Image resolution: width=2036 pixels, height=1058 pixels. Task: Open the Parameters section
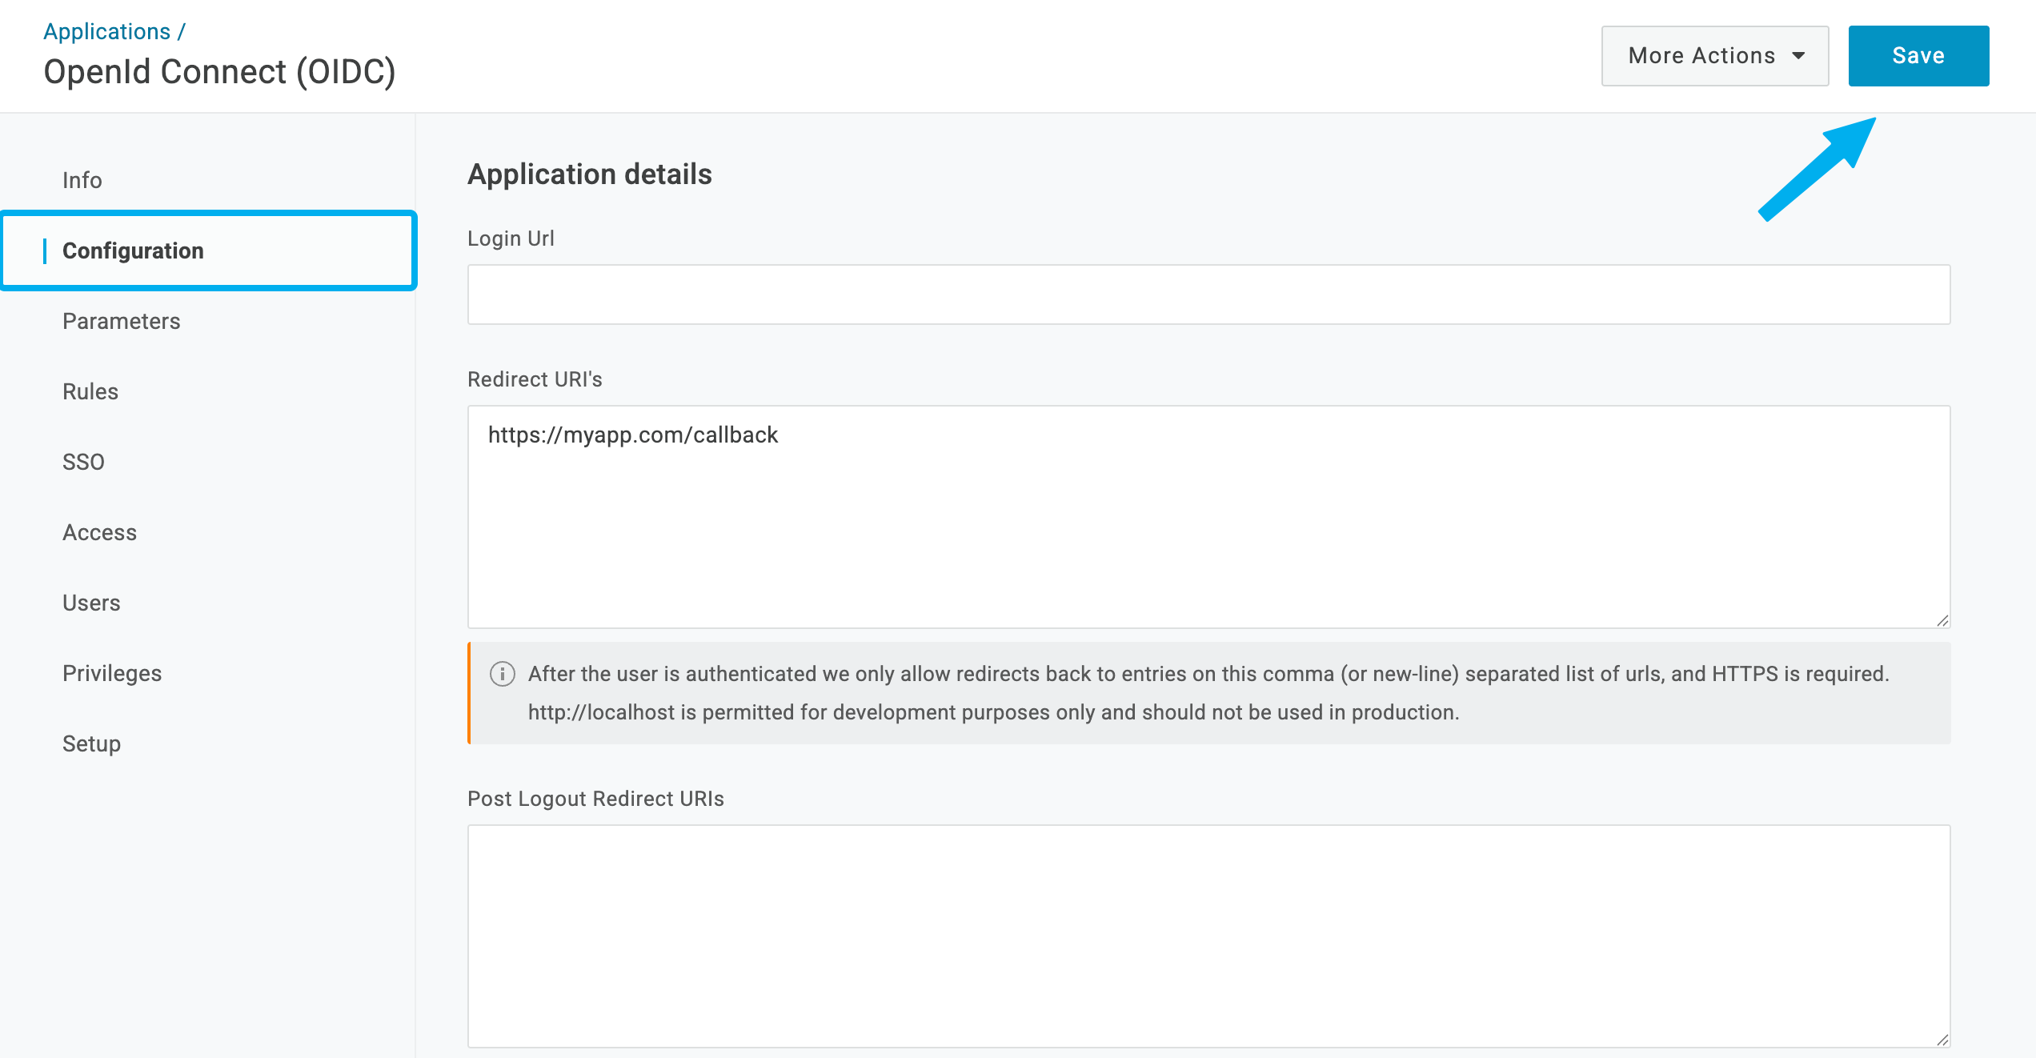tap(121, 321)
